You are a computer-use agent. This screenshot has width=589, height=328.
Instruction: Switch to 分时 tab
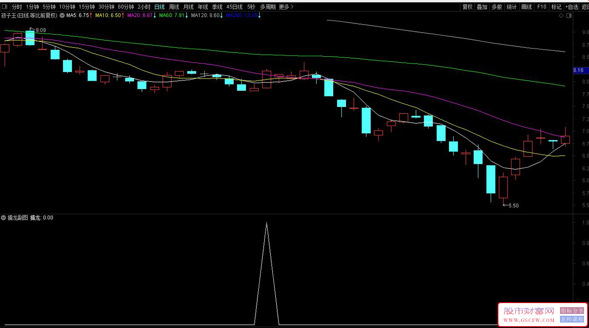pos(17,7)
